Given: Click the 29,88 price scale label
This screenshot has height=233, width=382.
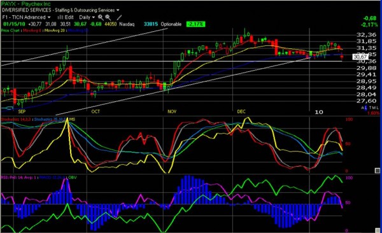Looking at the screenshot, I should tap(366, 68).
